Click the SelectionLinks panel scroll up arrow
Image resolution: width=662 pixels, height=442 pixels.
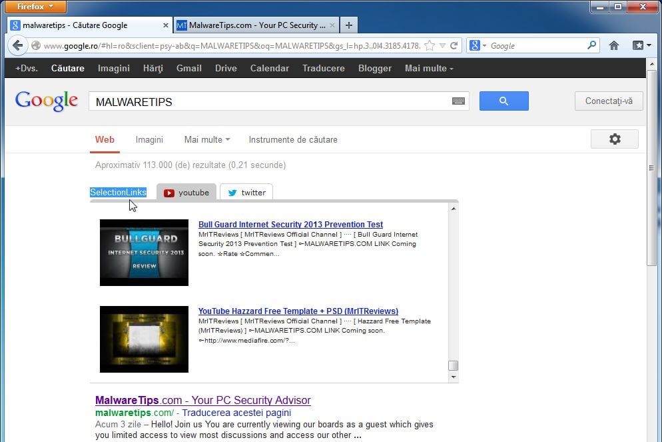[454, 209]
